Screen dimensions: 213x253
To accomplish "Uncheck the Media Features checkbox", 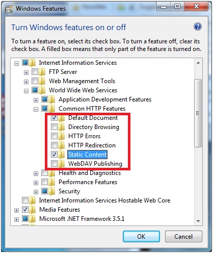I will point(25,210).
